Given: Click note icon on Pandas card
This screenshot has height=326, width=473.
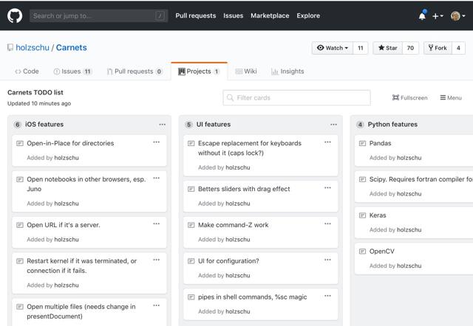Looking at the screenshot, I should (x=362, y=143).
